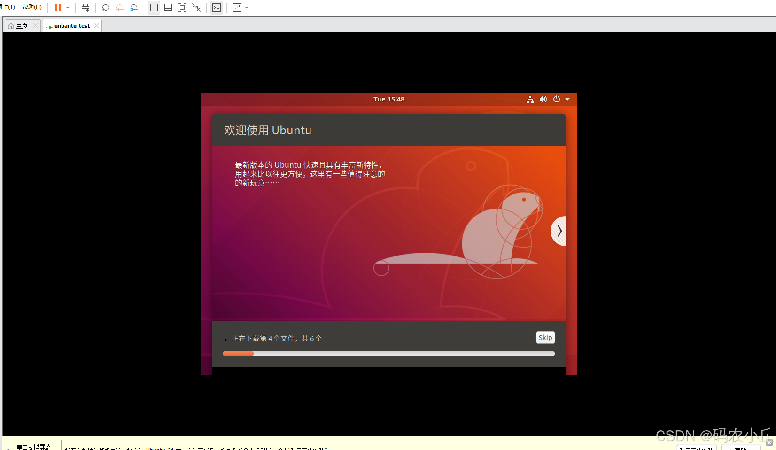
Task: Switch to the unbantu-test tab
Action: pyautogui.click(x=72, y=26)
